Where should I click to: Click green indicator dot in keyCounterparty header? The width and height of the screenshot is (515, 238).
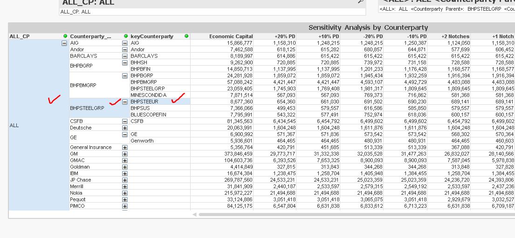tap(186, 36)
